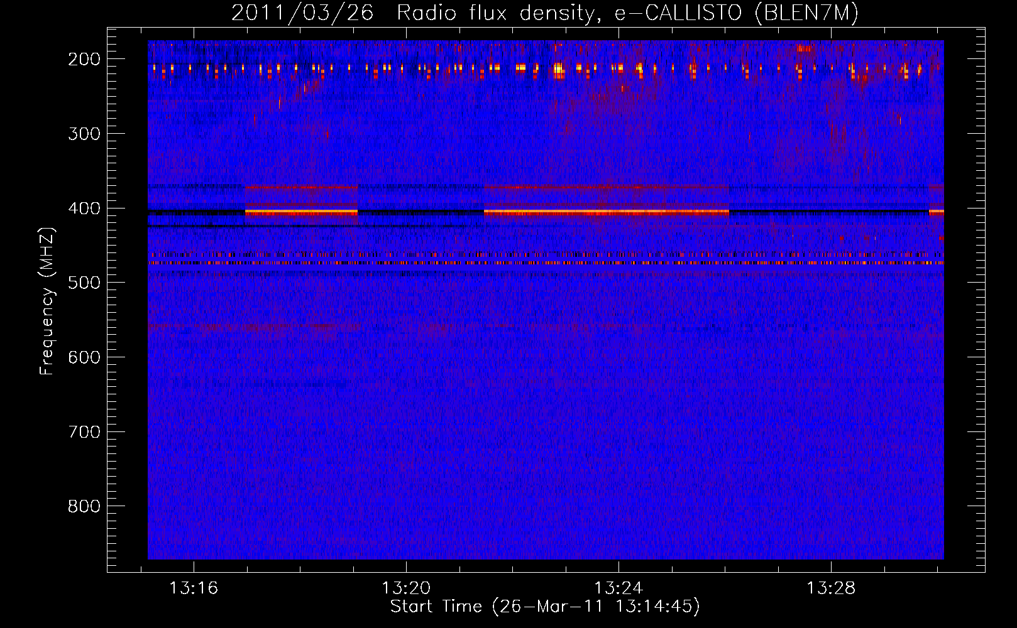Click the 600 frequency tick label
The width and height of the screenshot is (1017, 628).
click(84, 357)
